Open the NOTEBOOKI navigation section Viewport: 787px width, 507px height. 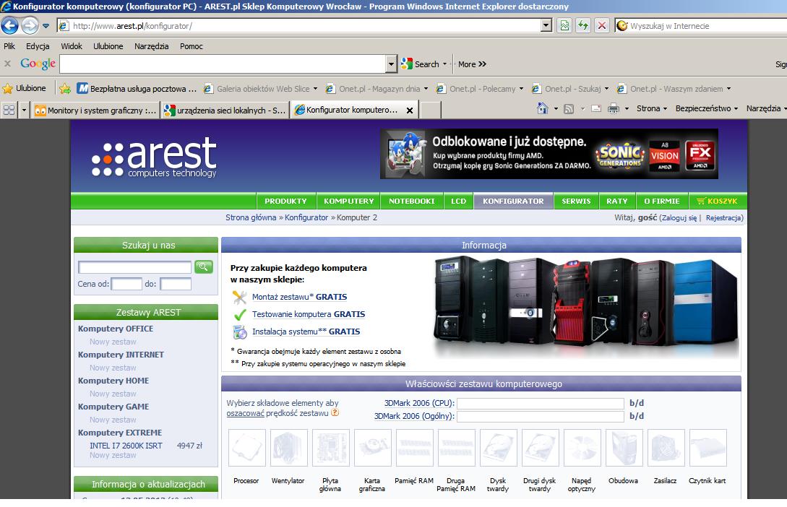[411, 201]
